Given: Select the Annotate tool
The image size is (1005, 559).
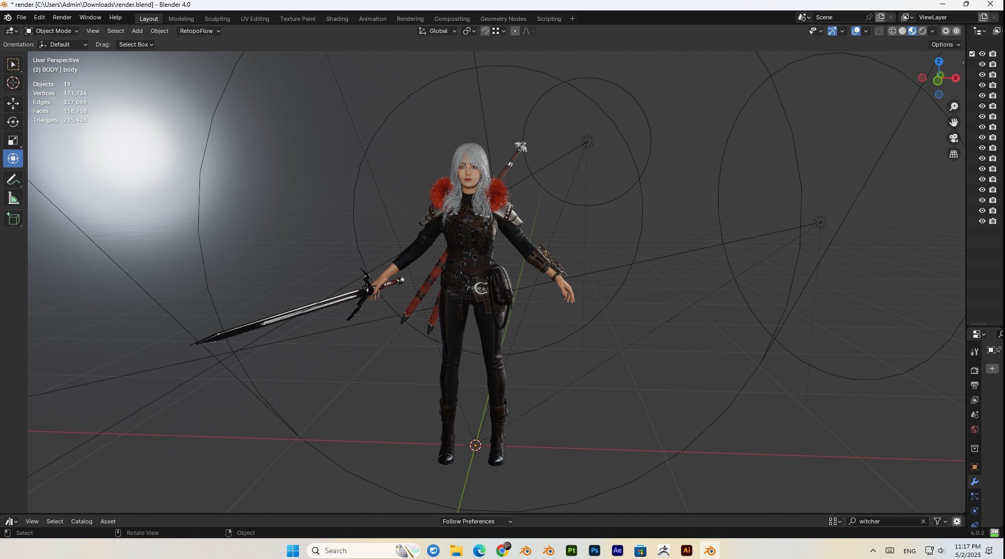Looking at the screenshot, I should click(x=13, y=180).
